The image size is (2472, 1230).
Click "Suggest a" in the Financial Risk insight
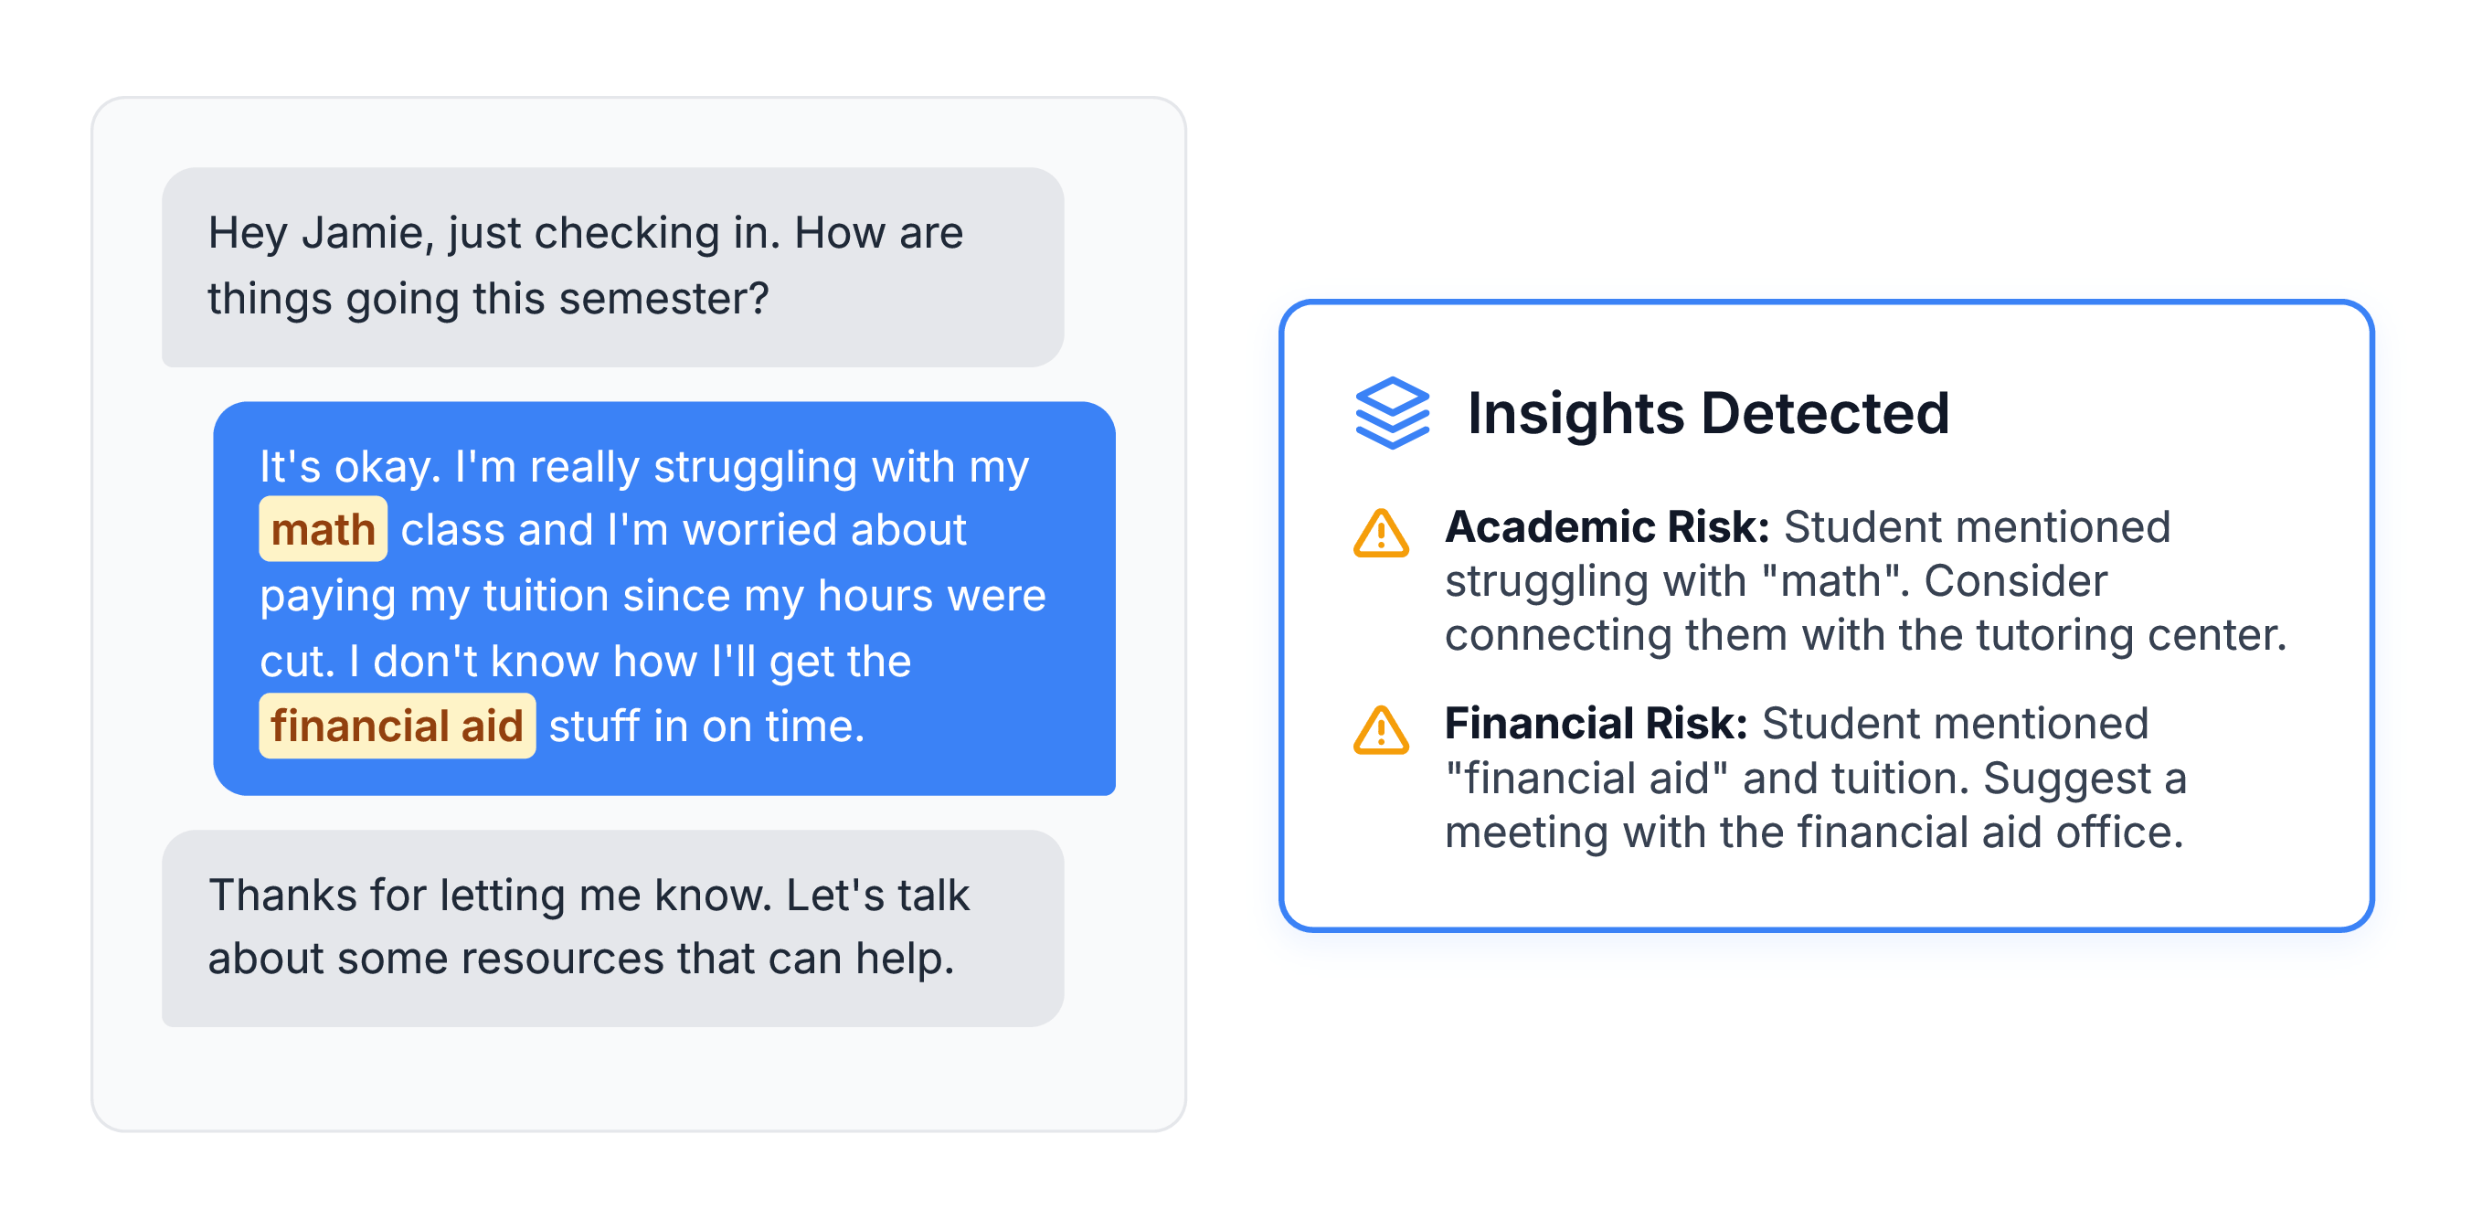[x=2085, y=778]
